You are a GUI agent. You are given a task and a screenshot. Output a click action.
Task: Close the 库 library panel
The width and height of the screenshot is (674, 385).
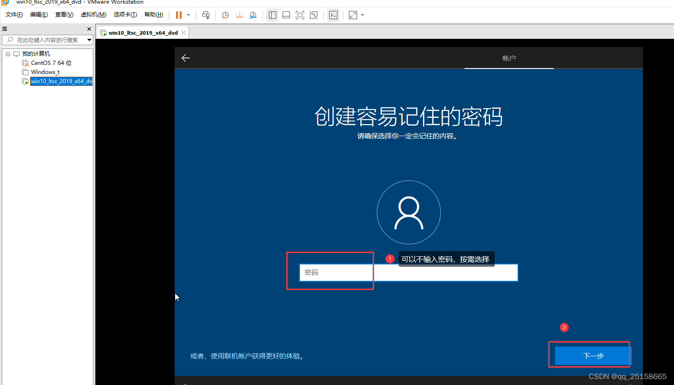coord(89,29)
